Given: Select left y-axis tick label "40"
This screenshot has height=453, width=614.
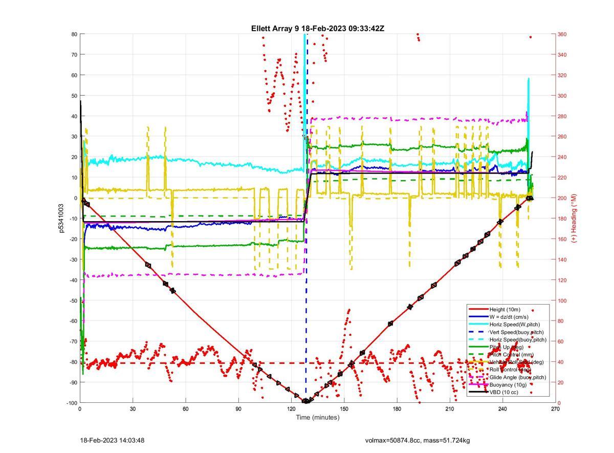Looking at the screenshot, I should [x=74, y=116].
